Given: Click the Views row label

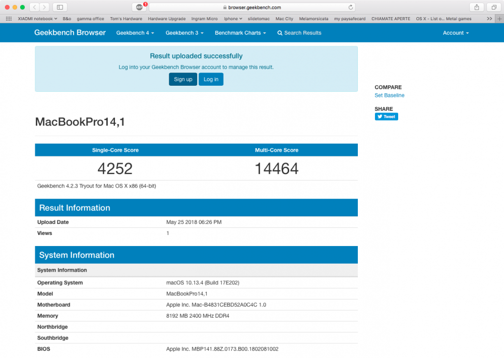Looking at the screenshot, I should coord(45,233).
